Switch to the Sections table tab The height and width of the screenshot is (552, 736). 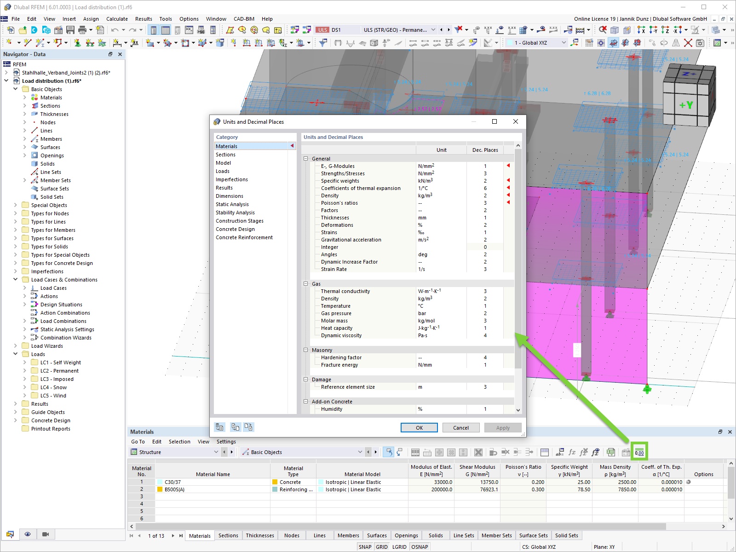coord(228,535)
